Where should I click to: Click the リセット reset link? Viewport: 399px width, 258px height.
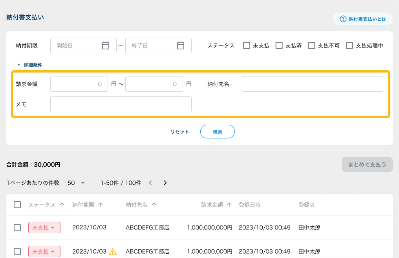(x=180, y=132)
